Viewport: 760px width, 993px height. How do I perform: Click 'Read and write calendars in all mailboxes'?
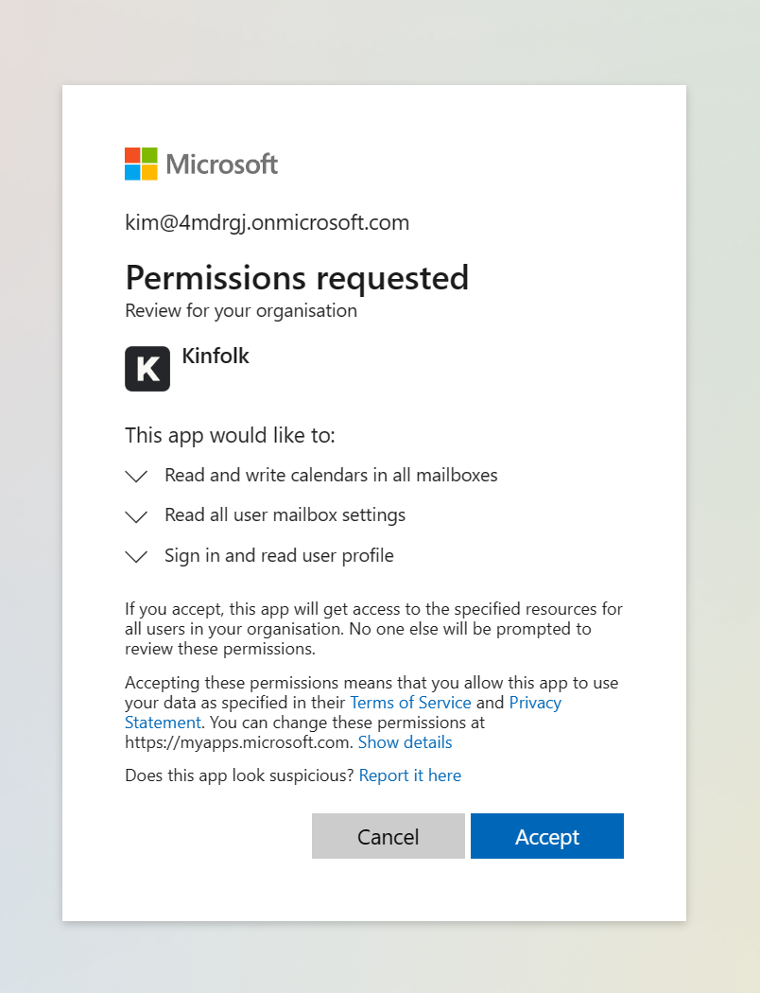(x=331, y=475)
